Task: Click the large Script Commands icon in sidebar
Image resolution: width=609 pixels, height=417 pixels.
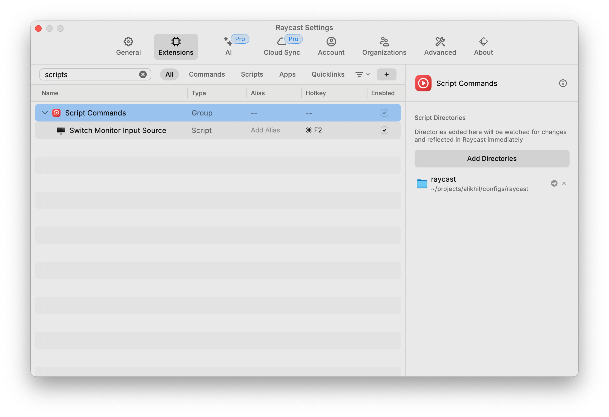Action: click(423, 83)
